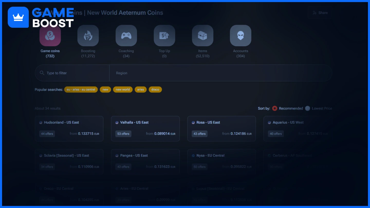Open the Items chest icon

203,35
